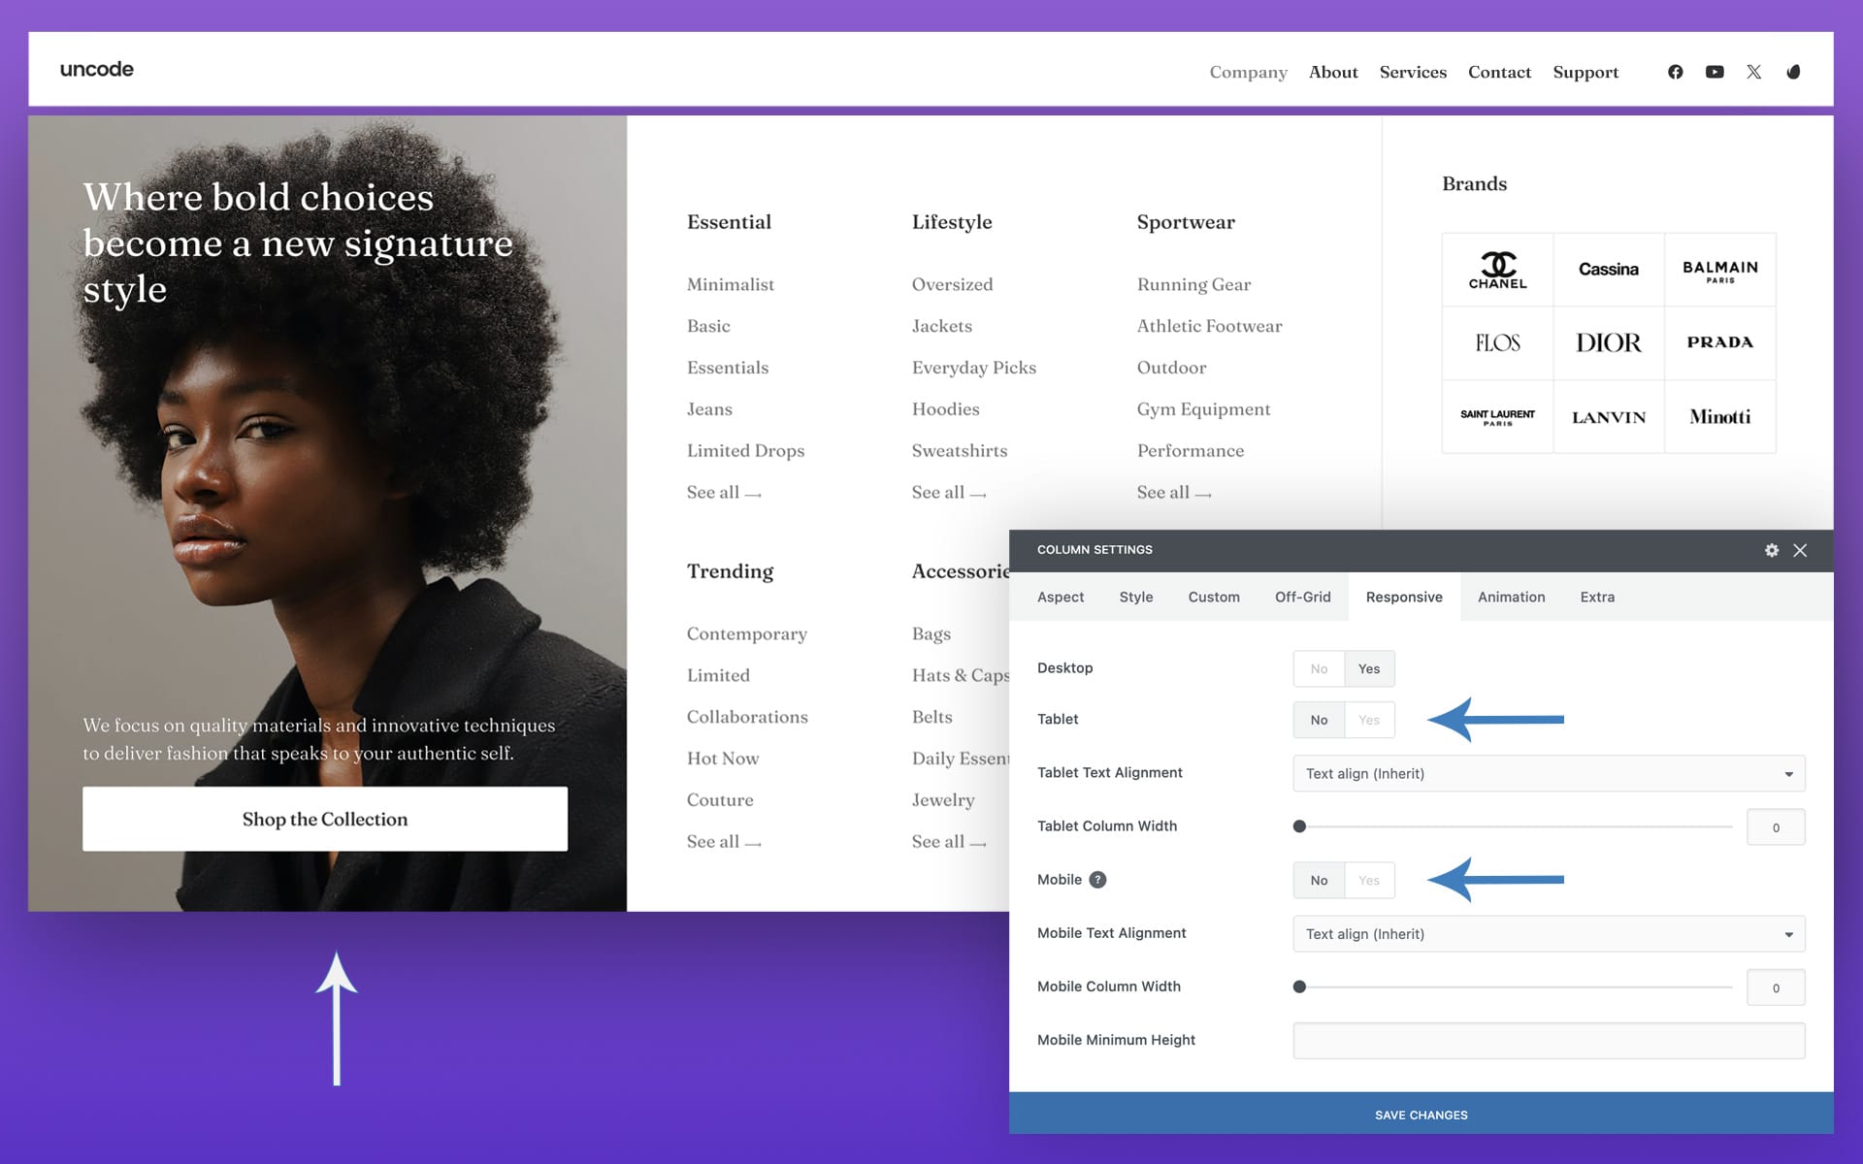Click the X (Twitter) icon
The width and height of the screenshot is (1863, 1164).
[1753, 72]
